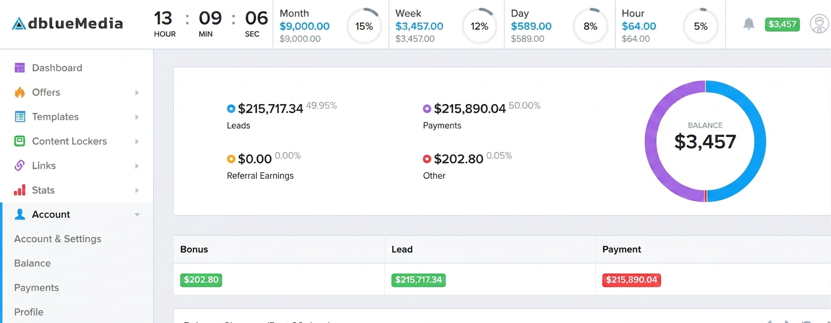Click the Payment column header
This screenshot has height=323, width=831.
[x=621, y=249]
